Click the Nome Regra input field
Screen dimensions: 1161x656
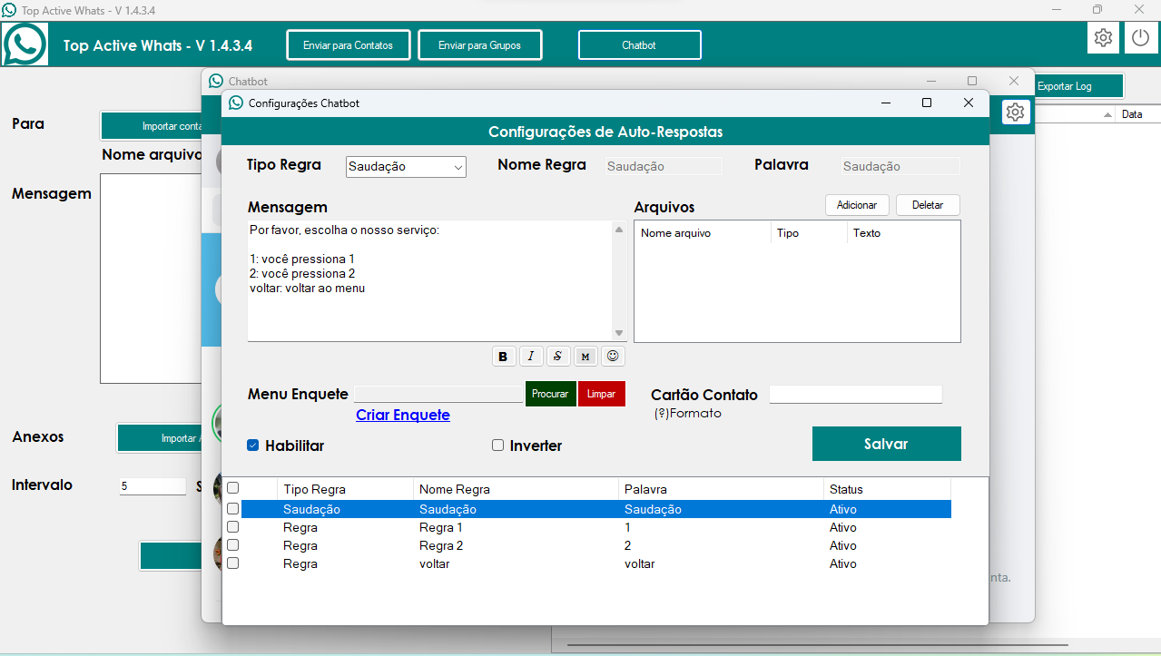tap(664, 166)
